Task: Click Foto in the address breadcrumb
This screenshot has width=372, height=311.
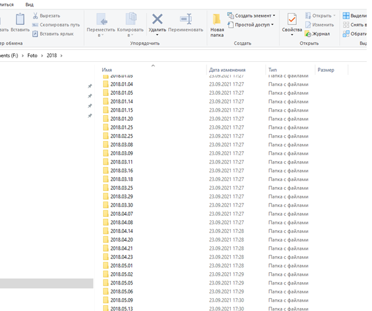Action: click(32, 55)
